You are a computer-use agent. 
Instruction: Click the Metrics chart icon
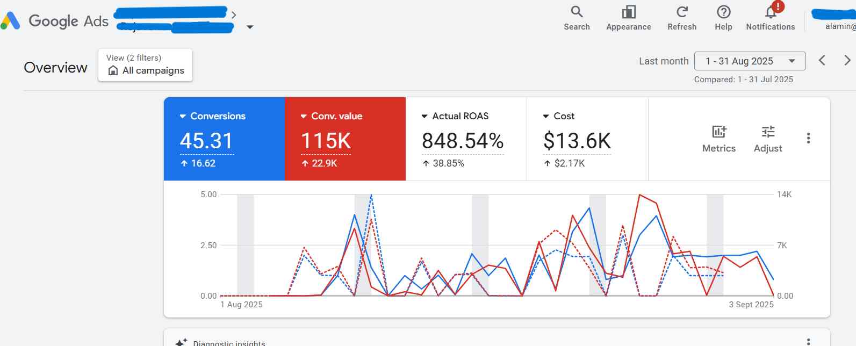pyautogui.click(x=718, y=132)
